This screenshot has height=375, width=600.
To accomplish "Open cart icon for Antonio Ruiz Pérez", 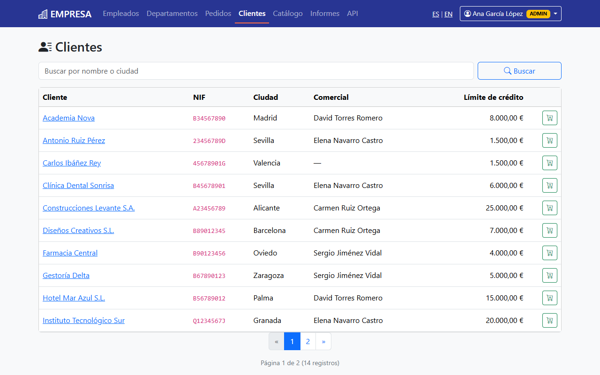I will point(549,141).
